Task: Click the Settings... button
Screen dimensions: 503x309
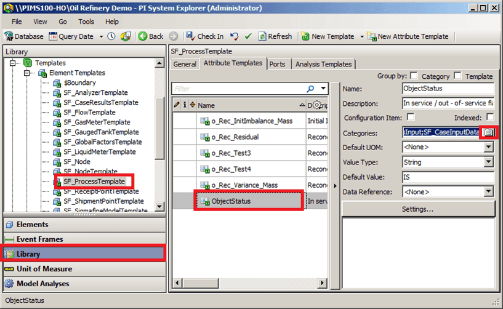Action: click(418, 209)
